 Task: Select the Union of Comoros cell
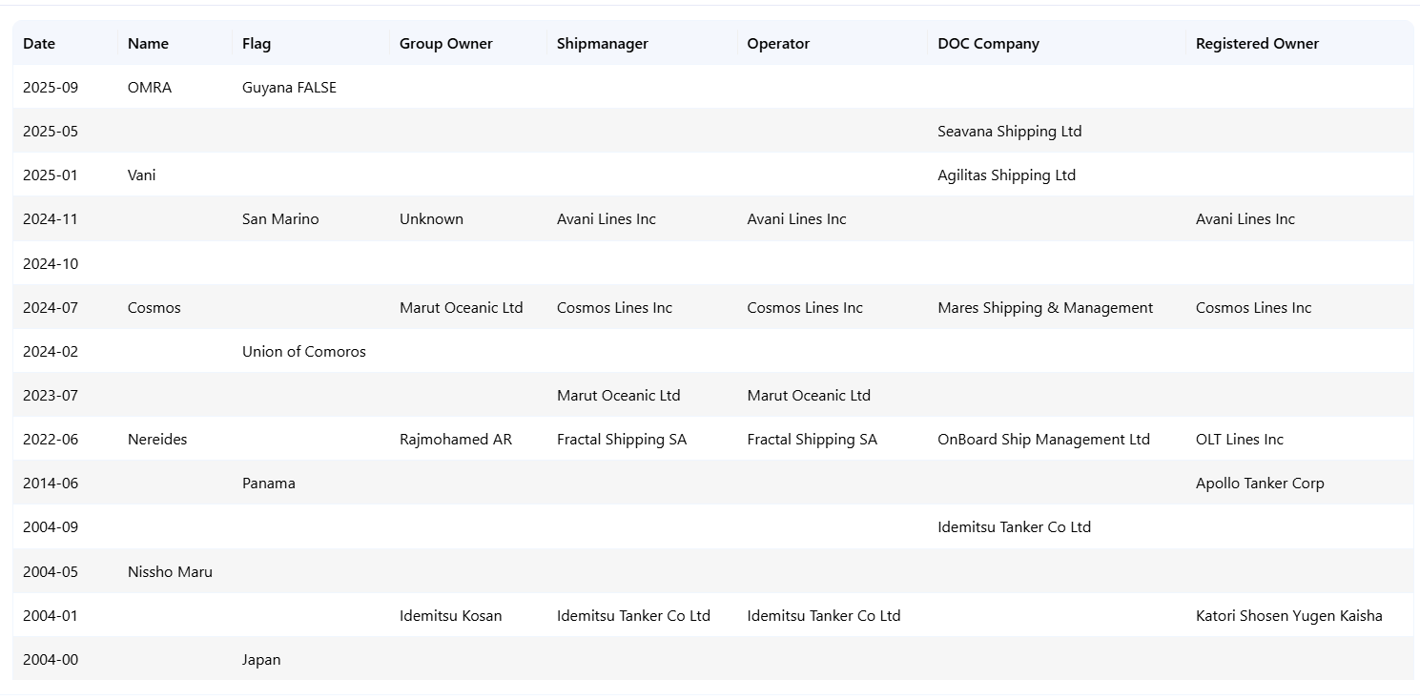[x=303, y=352]
